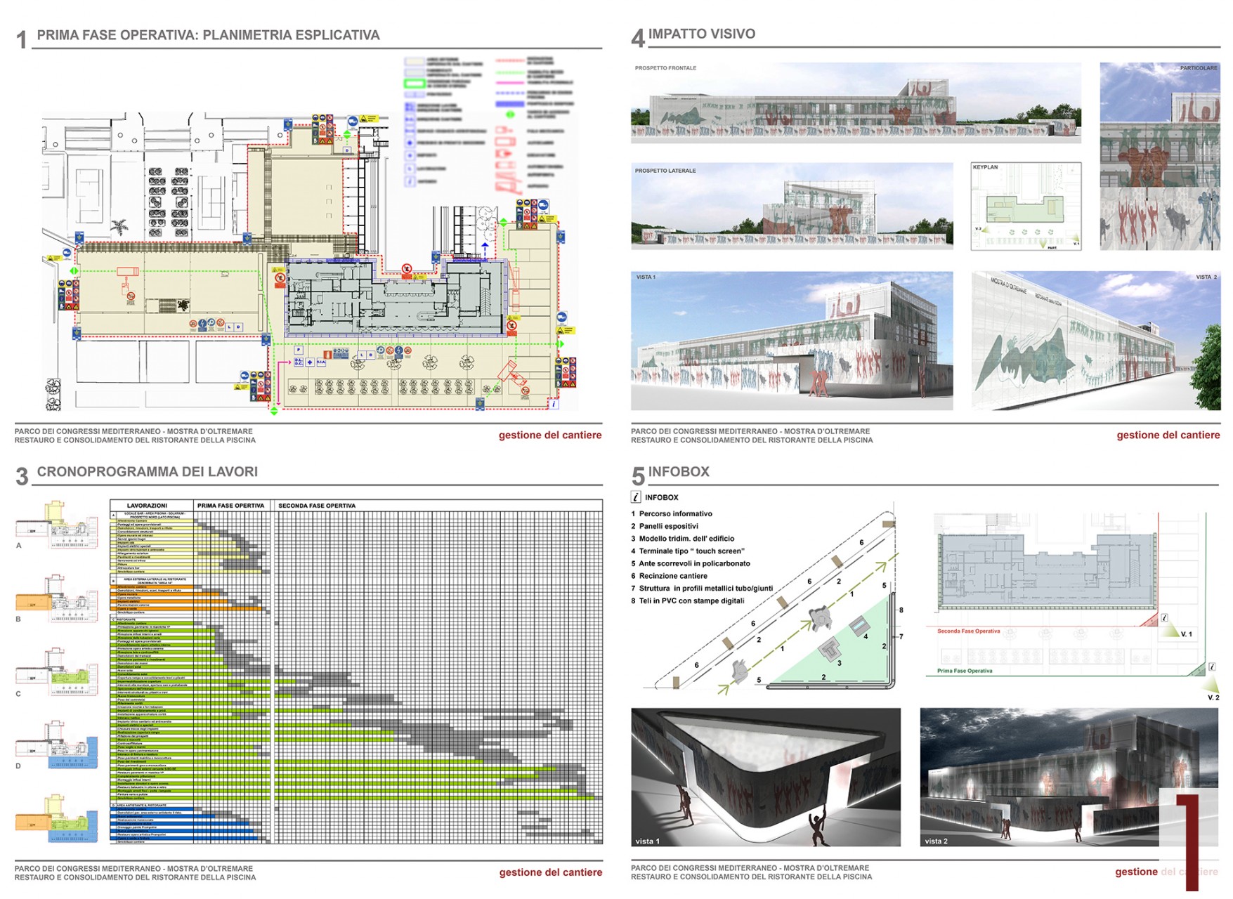Click 'gestione del cantiere' under panel 1
The height and width of the screenshot is (899, 1233).
[x=549, y=435]
